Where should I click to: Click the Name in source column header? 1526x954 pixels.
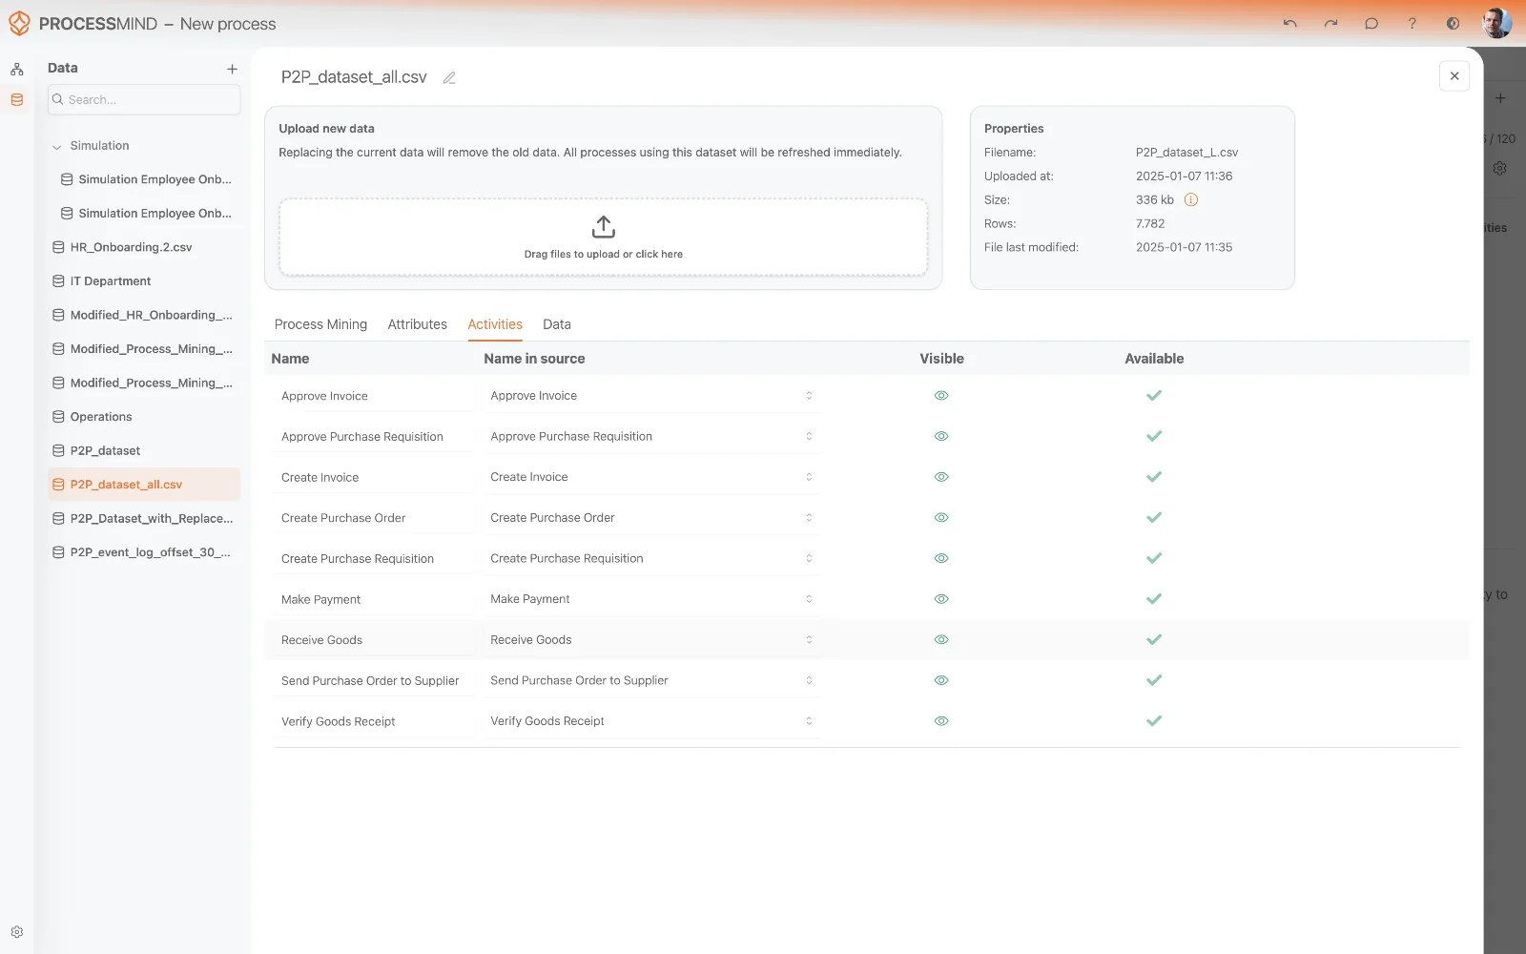[534, 359]
